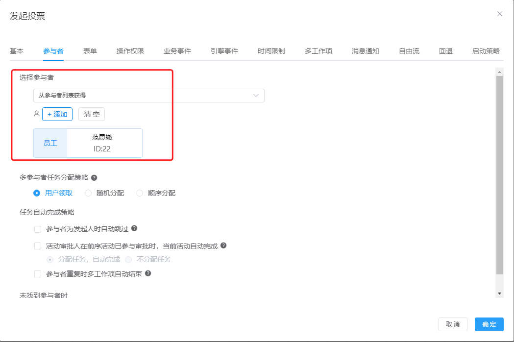Confirm with the 确定 button

(x=489, y=324)
